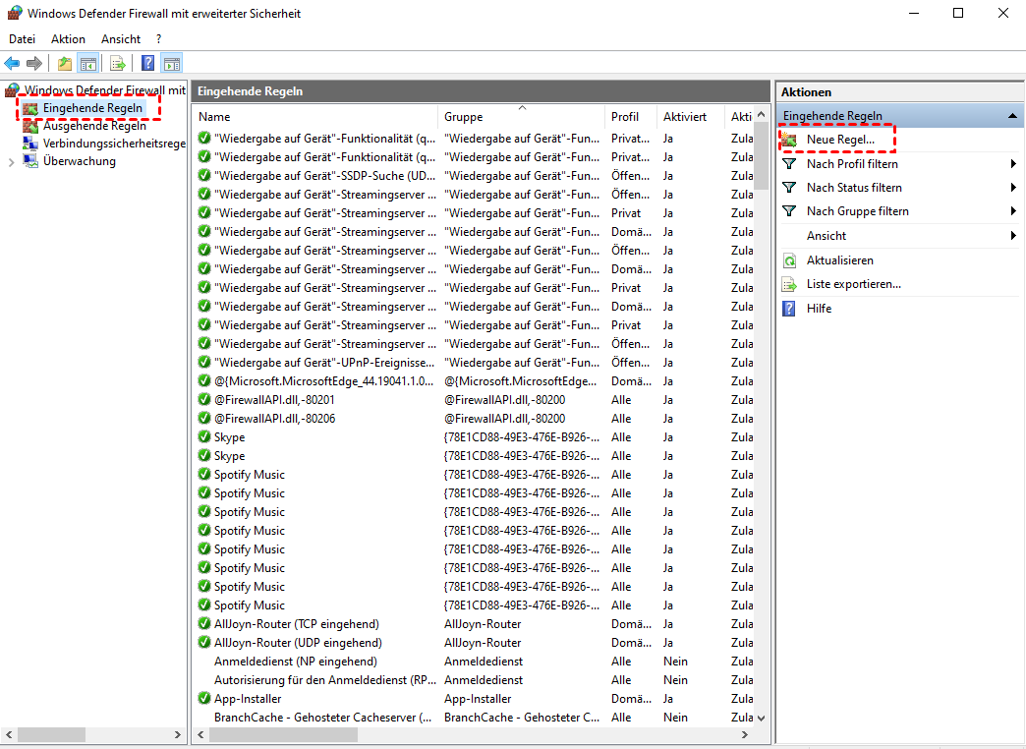1026x749 pixels.
Task: Click the Neue Regel... action
Action: [839, 141]
